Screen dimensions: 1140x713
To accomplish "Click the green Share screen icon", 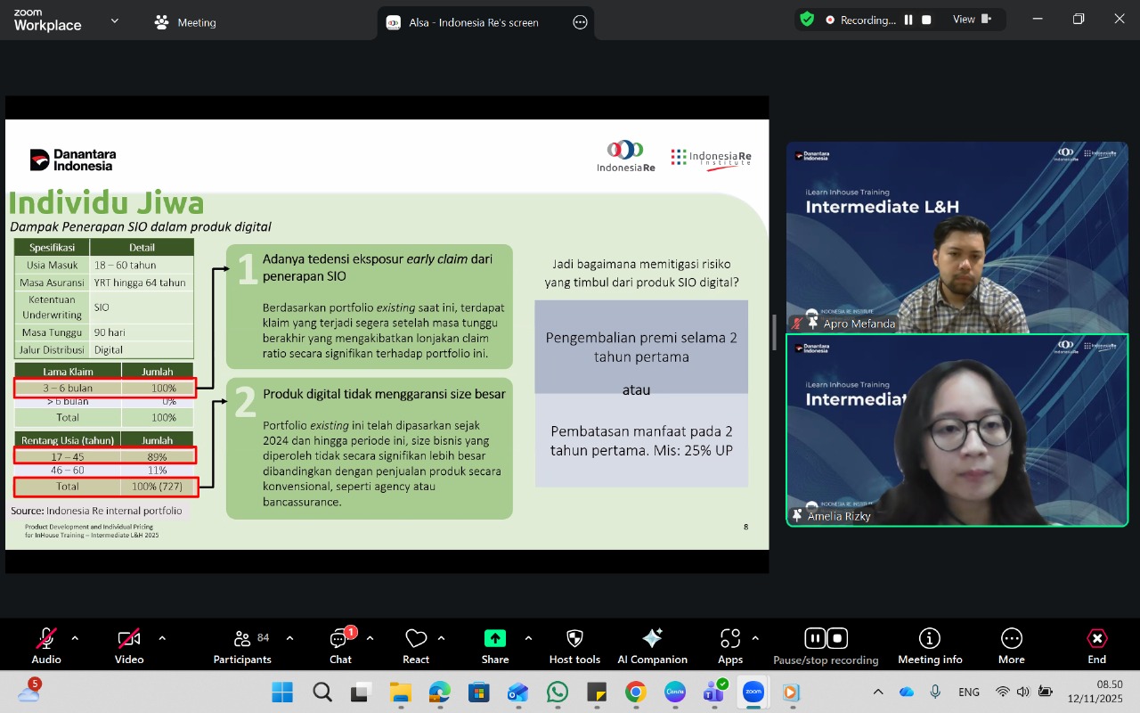I will [x=494, y=639].
